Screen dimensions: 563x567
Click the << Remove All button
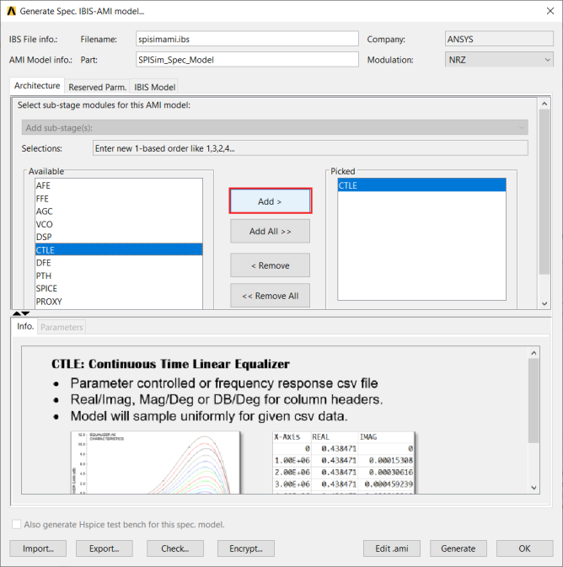271,296
